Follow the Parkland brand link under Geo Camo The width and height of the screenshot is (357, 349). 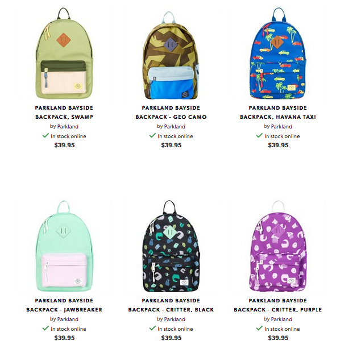click(x=175, y=126)
